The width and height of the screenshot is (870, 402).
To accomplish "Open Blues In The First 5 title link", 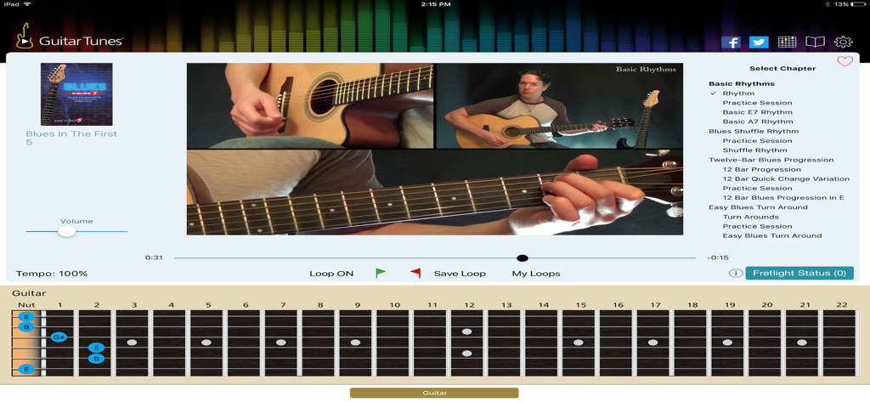I will pos(71,139).
